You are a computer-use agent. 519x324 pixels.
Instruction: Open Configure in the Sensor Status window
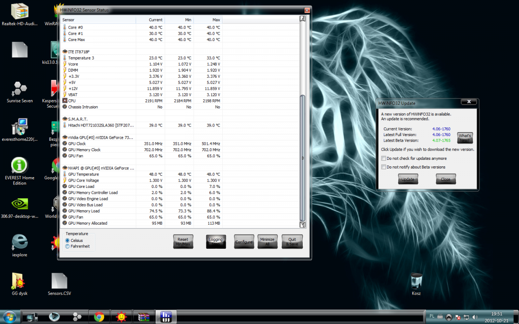pyautogui.click(x=244, y=241)
